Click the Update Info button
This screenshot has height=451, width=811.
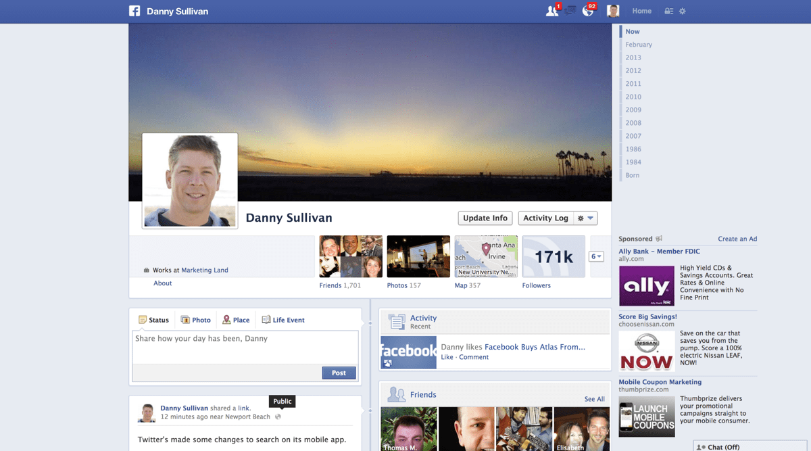485,218
